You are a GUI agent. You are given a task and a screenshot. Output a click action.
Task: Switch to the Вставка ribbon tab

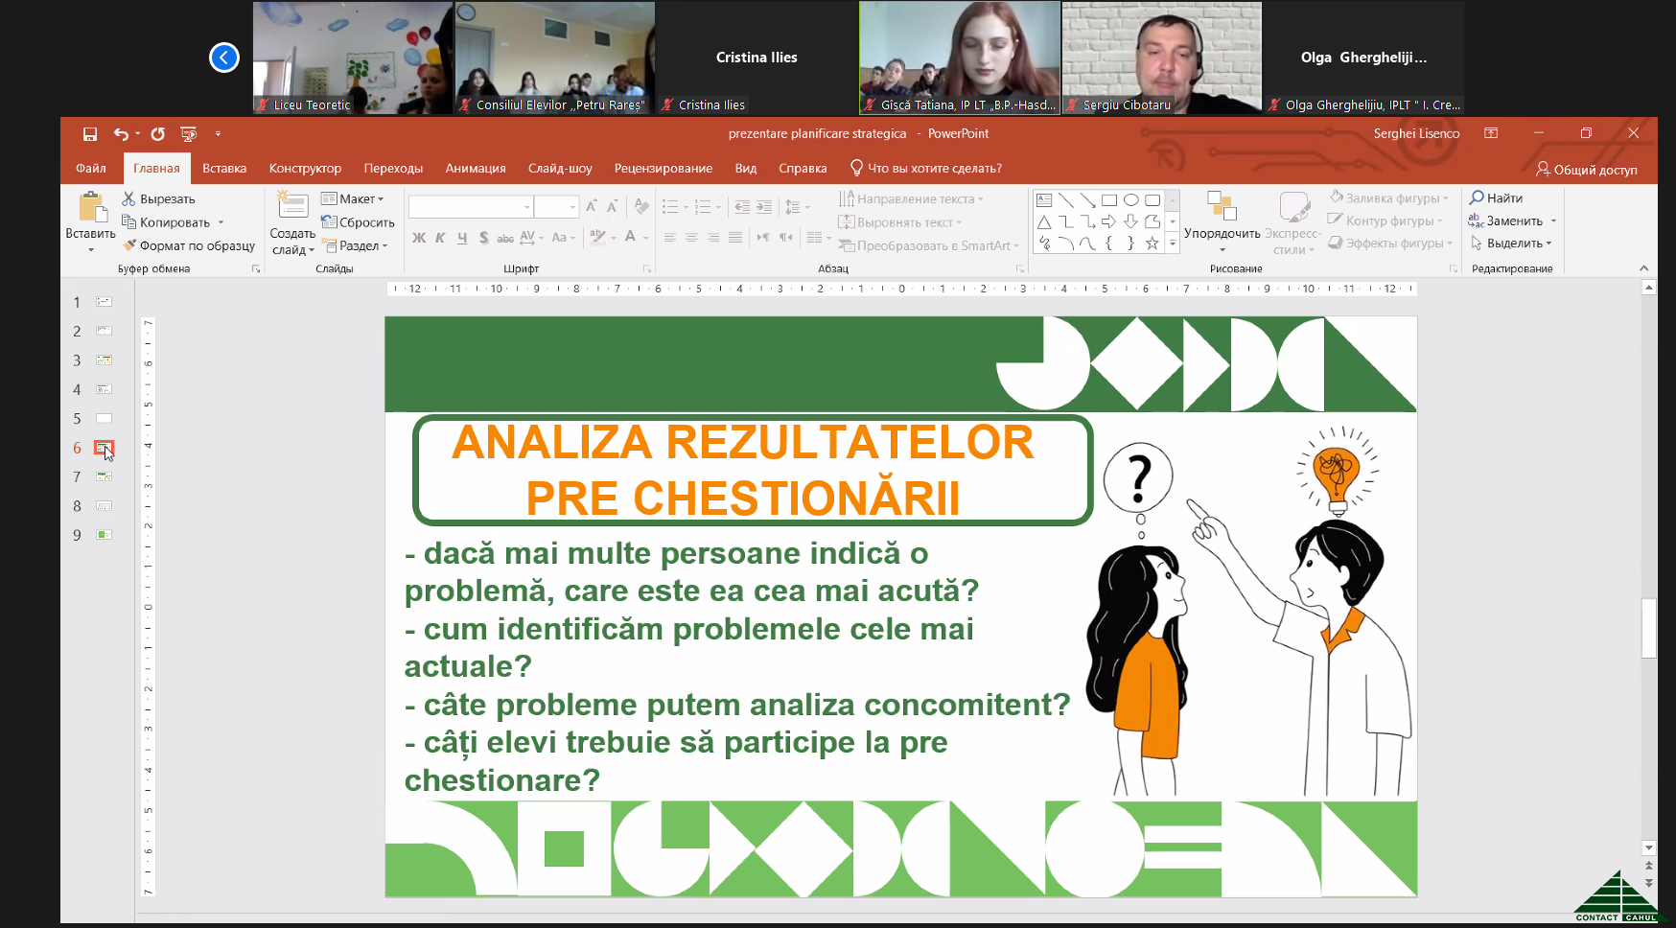(224, 169)
